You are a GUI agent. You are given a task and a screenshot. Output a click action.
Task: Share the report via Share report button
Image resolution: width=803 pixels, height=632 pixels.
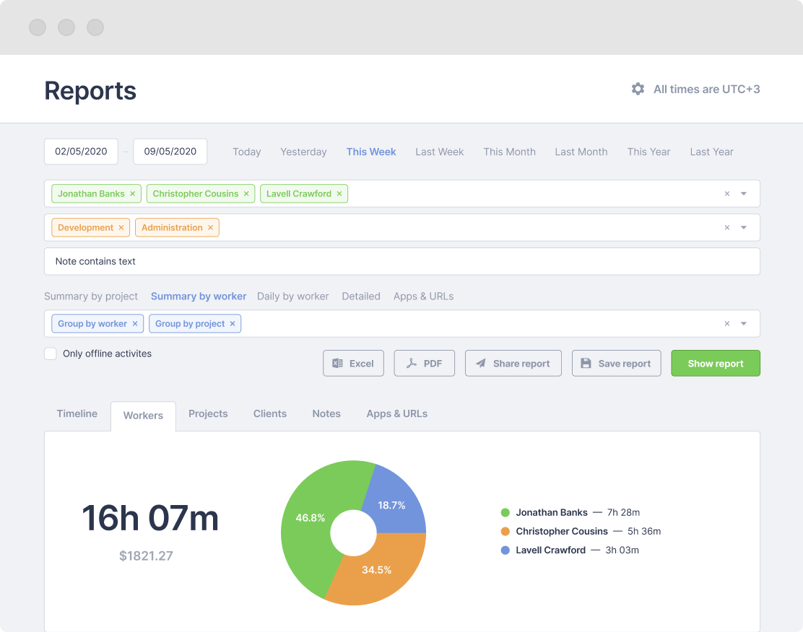pyautogui.click(x=513, y=363)
